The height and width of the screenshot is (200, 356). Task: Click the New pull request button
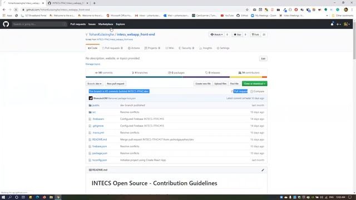[x=116, y=84]
